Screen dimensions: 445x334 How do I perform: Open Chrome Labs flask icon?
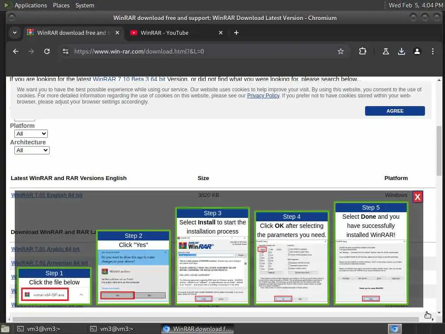pyautogui.click(x=386, y=51)
